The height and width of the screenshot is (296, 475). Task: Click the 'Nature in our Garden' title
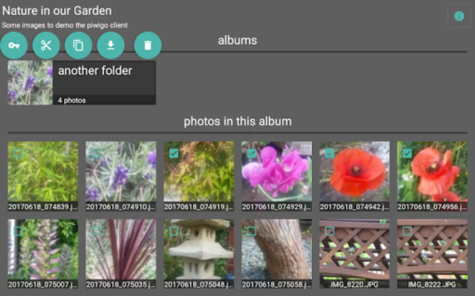57,11
